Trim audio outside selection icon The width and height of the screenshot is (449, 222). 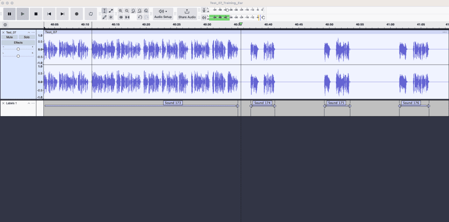[x=121, y=17]
